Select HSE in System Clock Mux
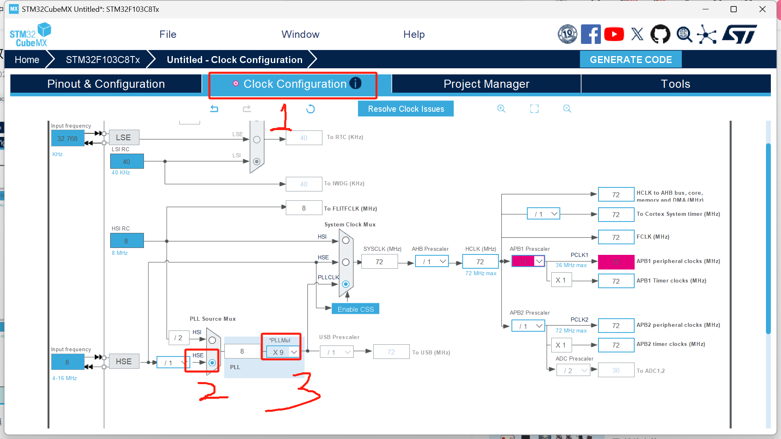This screenshot has height=439, width=781. (x=346, y=262)
